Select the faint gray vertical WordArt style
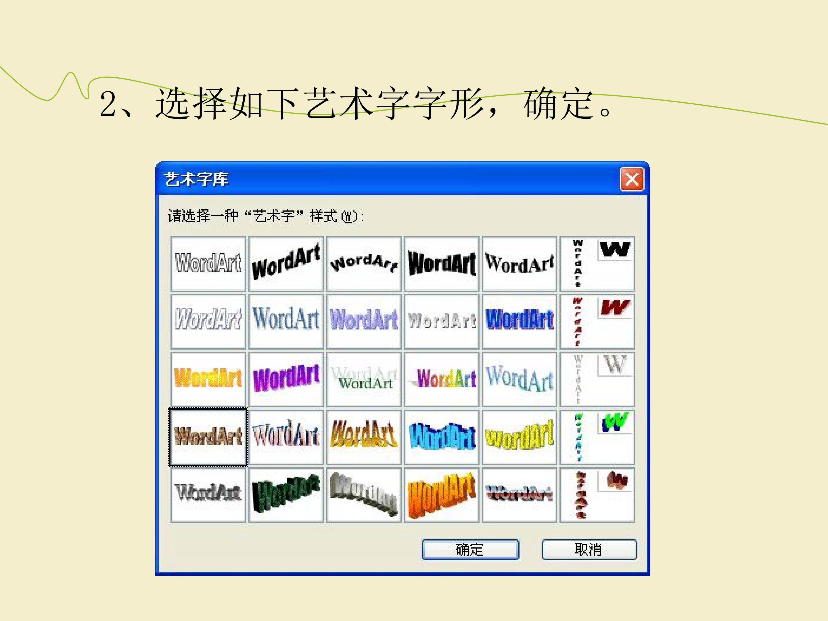This screenshot has width=828, height=621. [597, 379]
